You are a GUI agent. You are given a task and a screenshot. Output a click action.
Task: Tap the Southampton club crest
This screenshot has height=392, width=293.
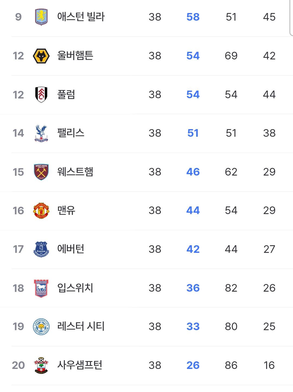(41, 365)
